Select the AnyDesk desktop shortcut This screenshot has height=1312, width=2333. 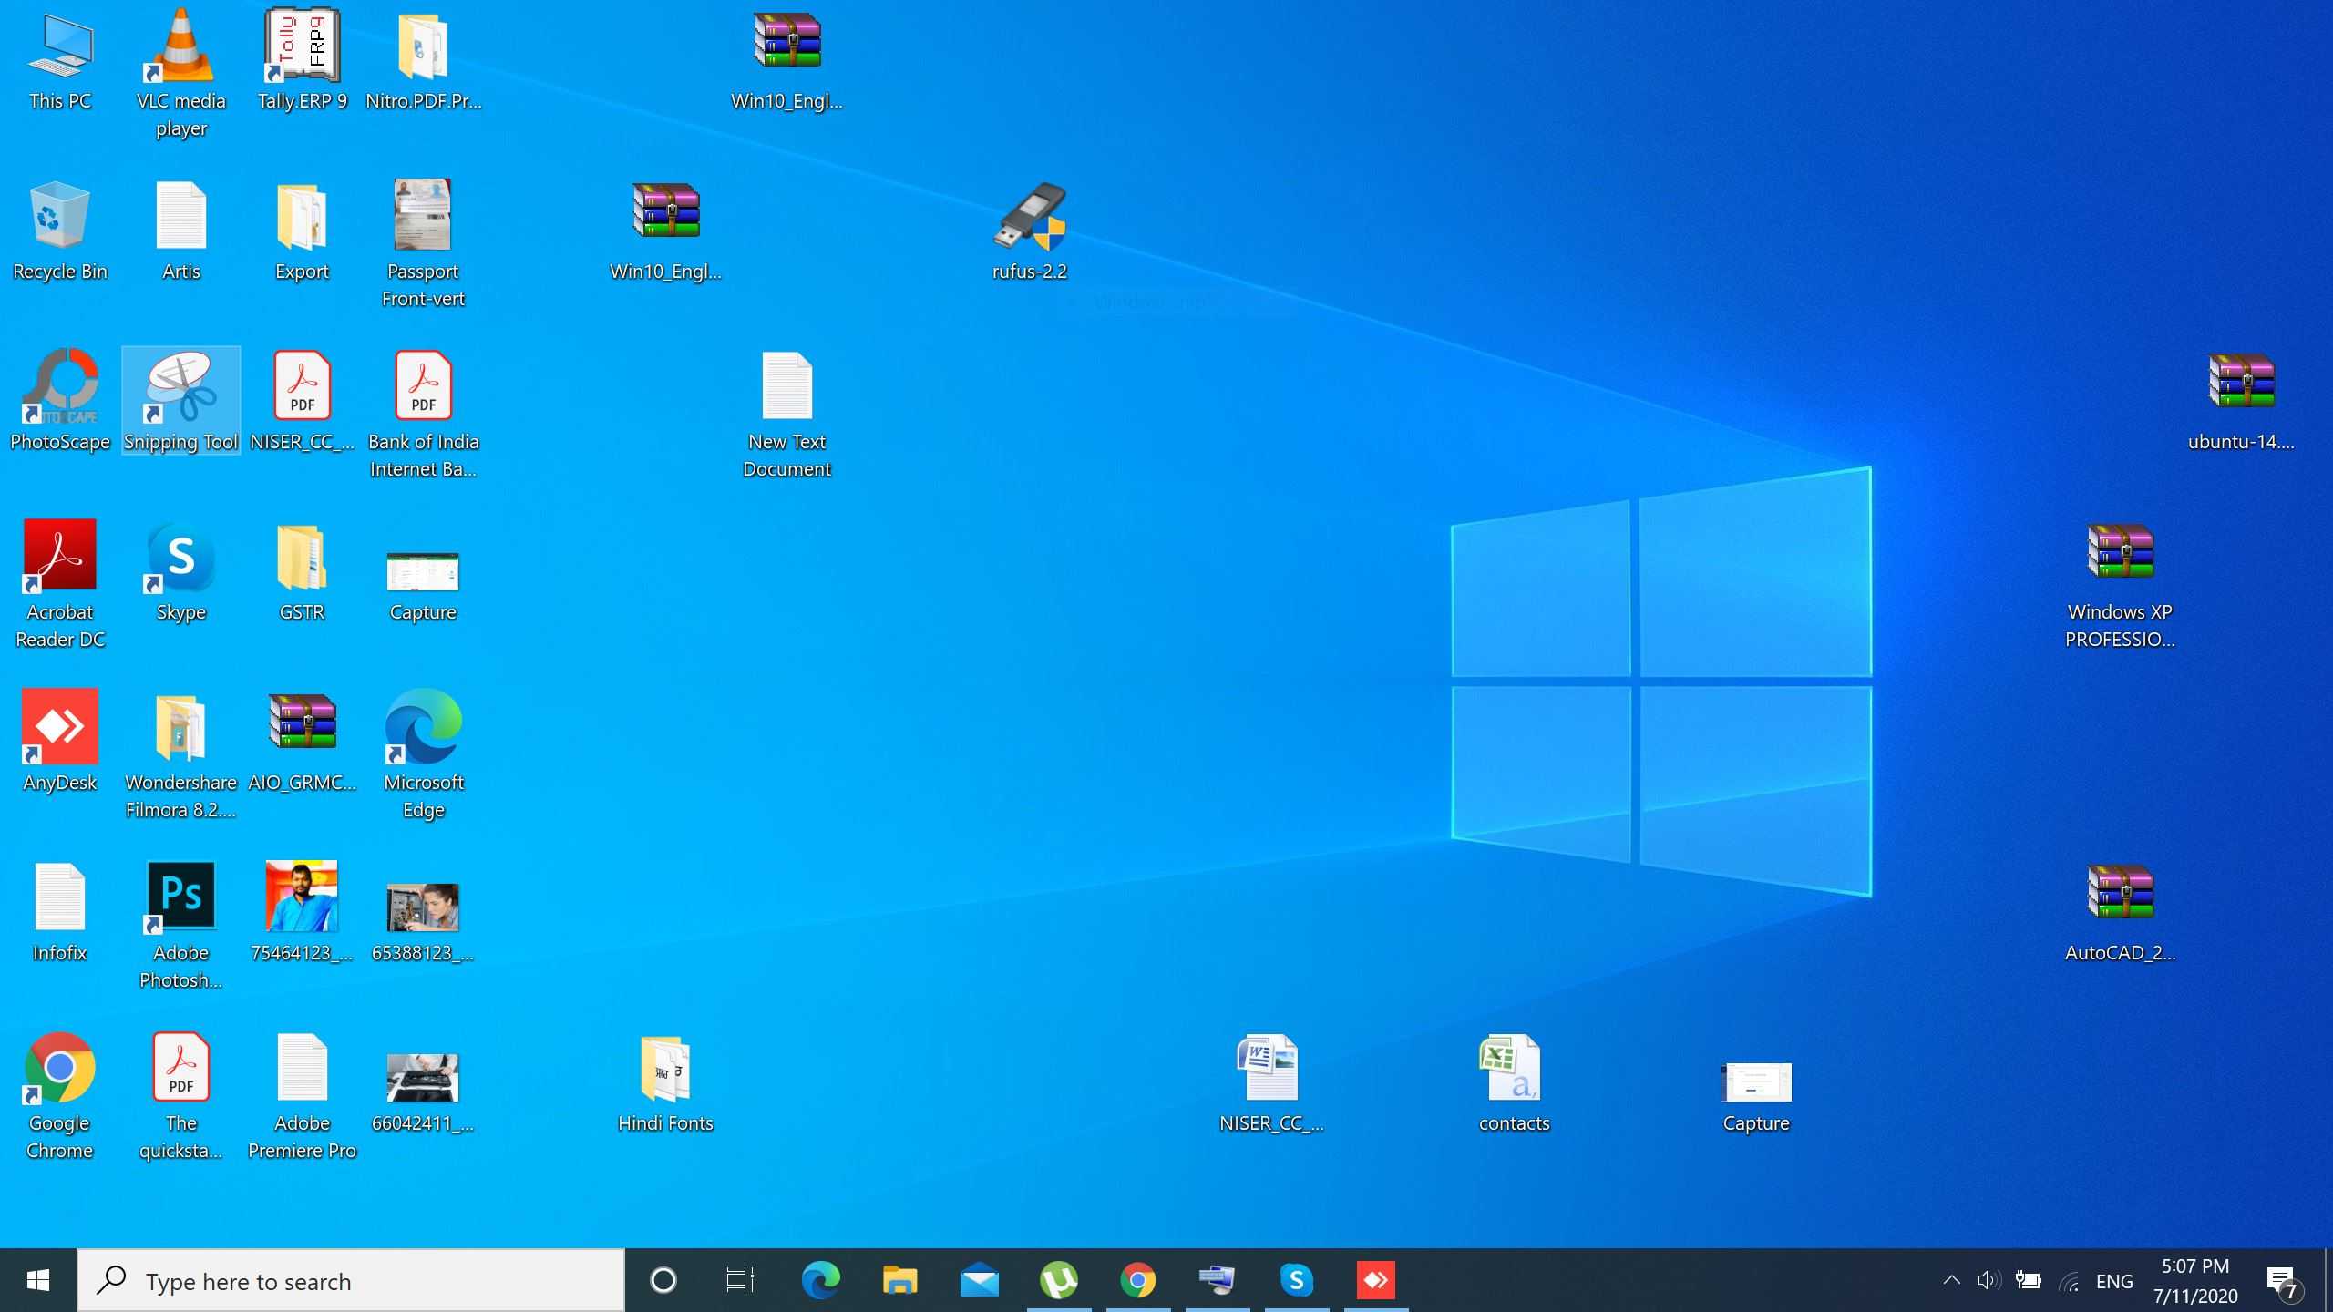coord(60,740)
